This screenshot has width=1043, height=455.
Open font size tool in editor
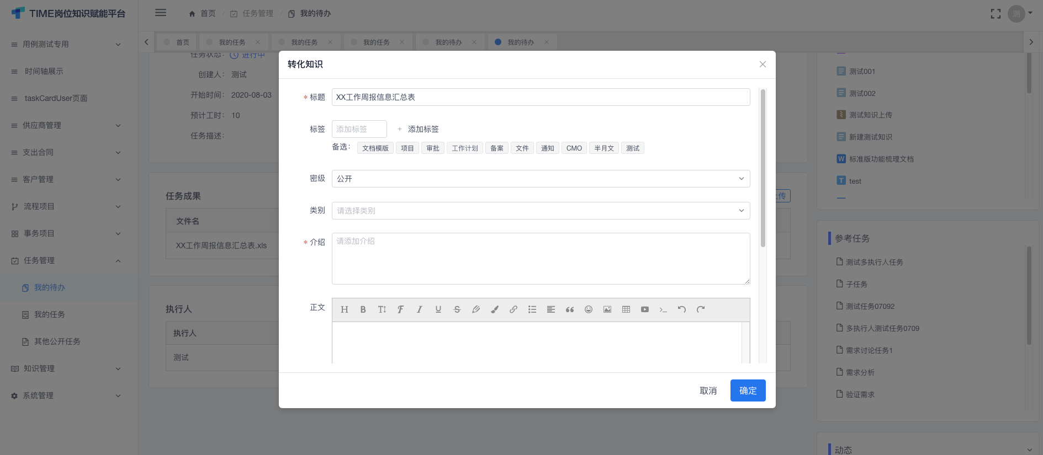pyautogui.click(x=382, y=309)
